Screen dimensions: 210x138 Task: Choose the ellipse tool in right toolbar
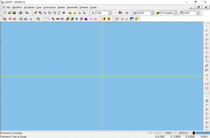pyautogui.click(x=207, y=53)
